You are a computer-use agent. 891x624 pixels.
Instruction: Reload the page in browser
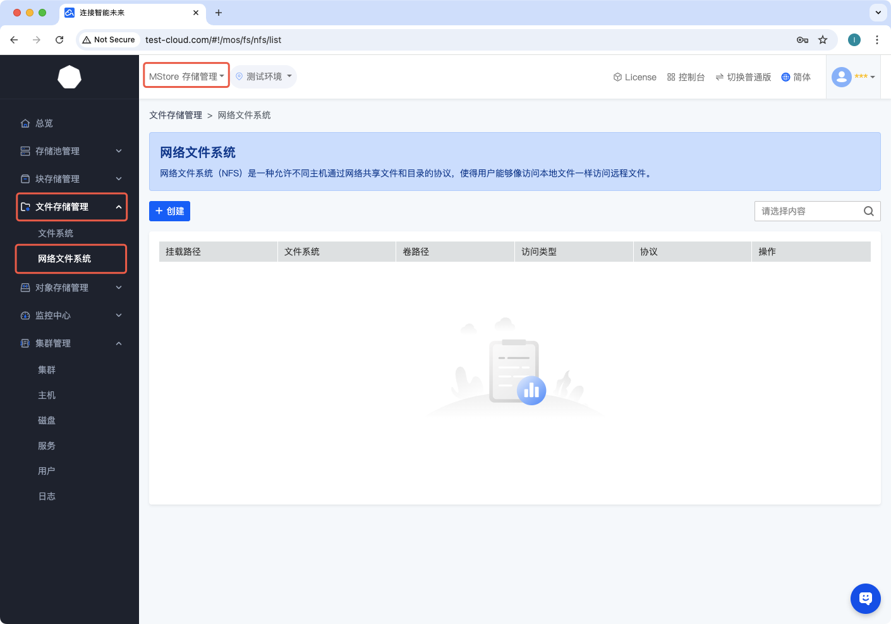point(59,40)
